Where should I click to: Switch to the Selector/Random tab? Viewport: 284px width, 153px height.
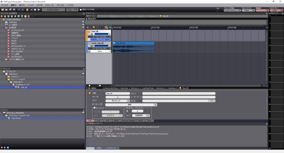[x=128, y=121]
